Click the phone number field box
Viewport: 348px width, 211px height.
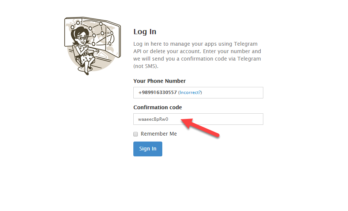(x=230, y=92)
